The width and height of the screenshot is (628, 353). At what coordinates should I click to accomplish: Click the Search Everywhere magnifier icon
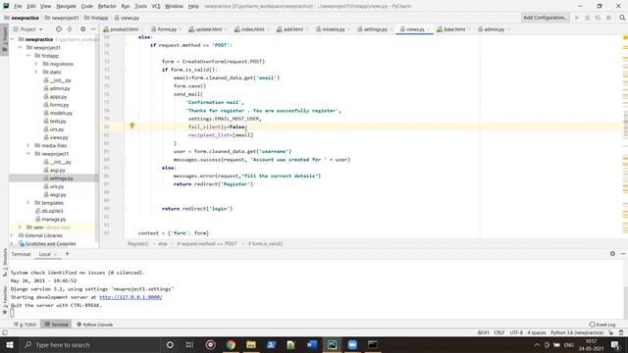[622, 18]
